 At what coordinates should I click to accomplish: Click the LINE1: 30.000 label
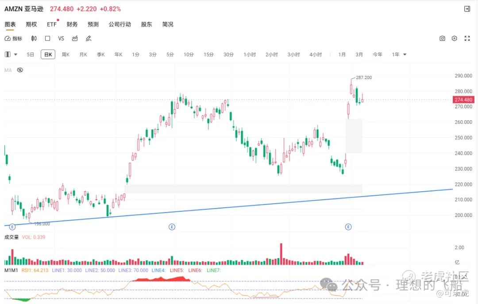tap(67, 270)
